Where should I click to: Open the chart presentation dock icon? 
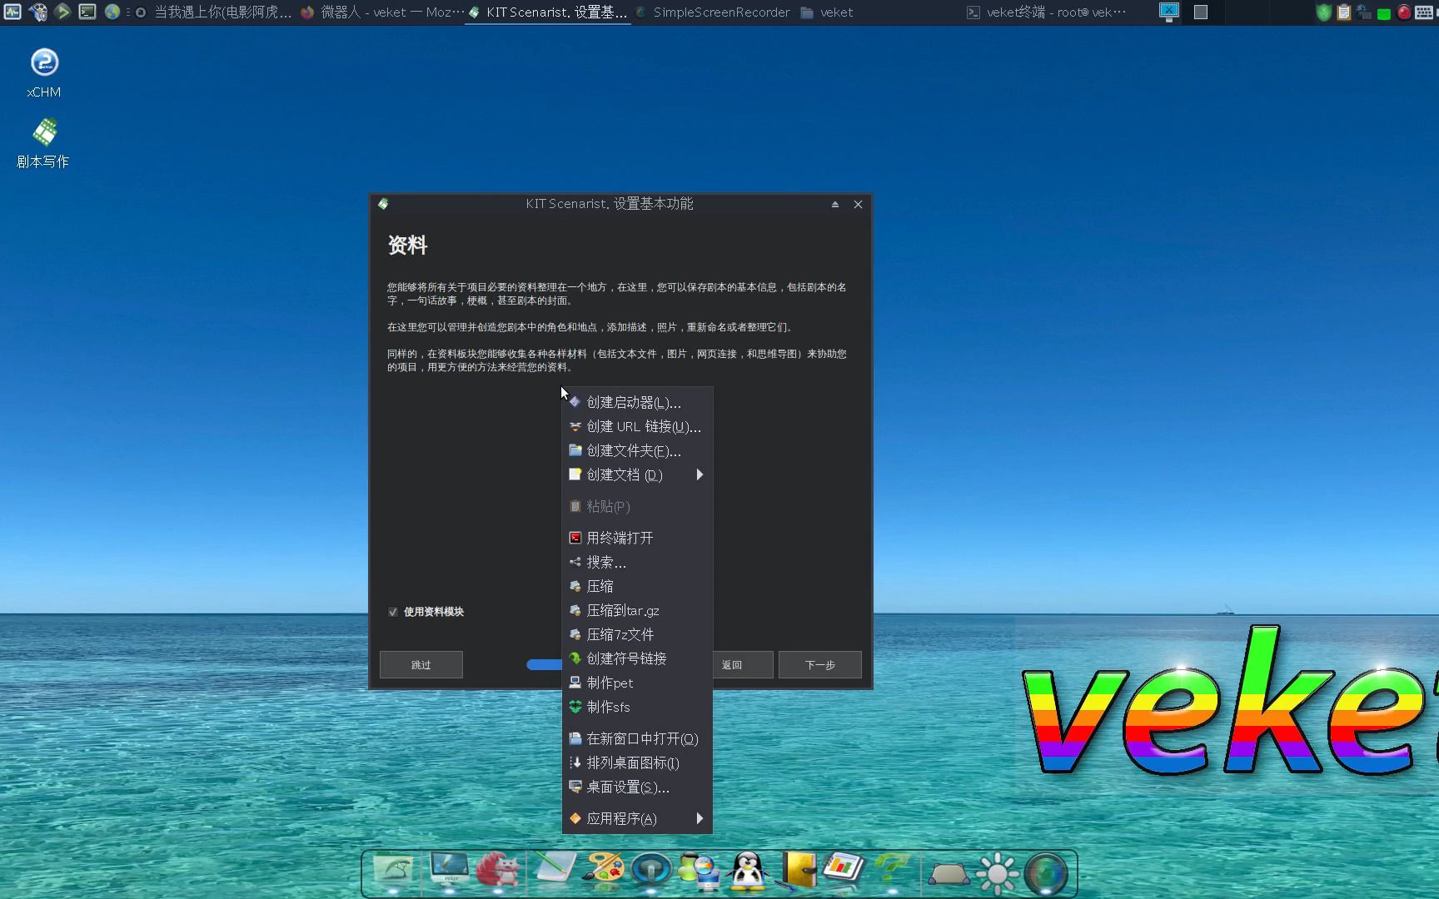click(x=844, y=868)
